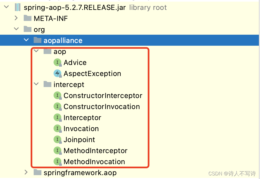The height and width of the screenshot is (179, 260).
Task: Collapse the aopalliance package
Action: [x=26, y=40]
